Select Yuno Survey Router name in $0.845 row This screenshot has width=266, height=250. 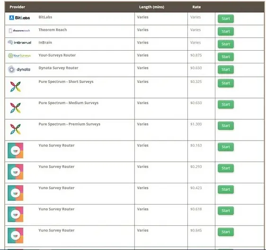[x=56, y=231]
